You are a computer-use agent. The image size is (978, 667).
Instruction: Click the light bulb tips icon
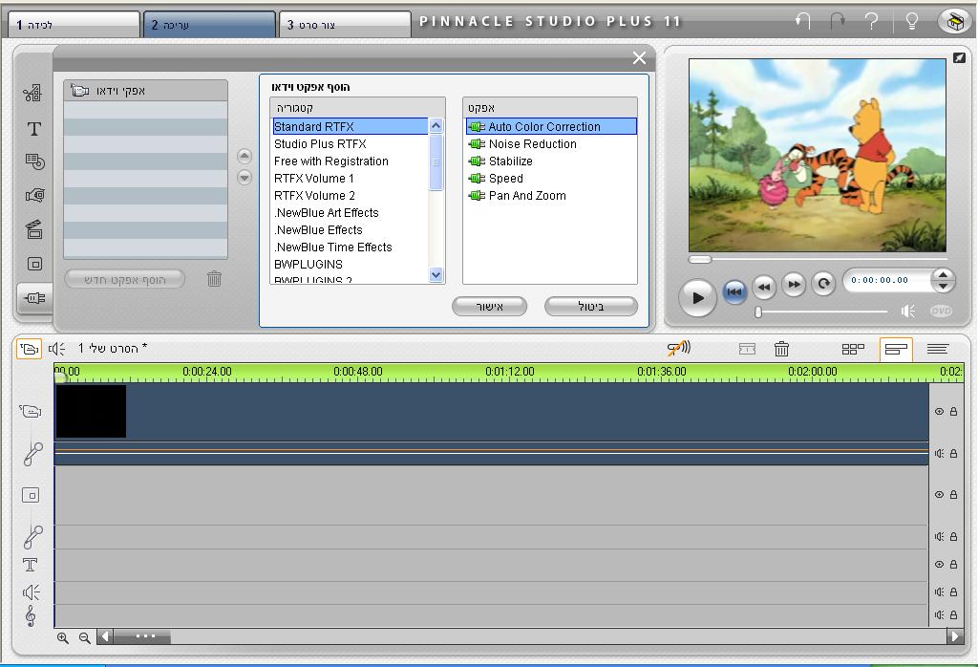[911, 22]
